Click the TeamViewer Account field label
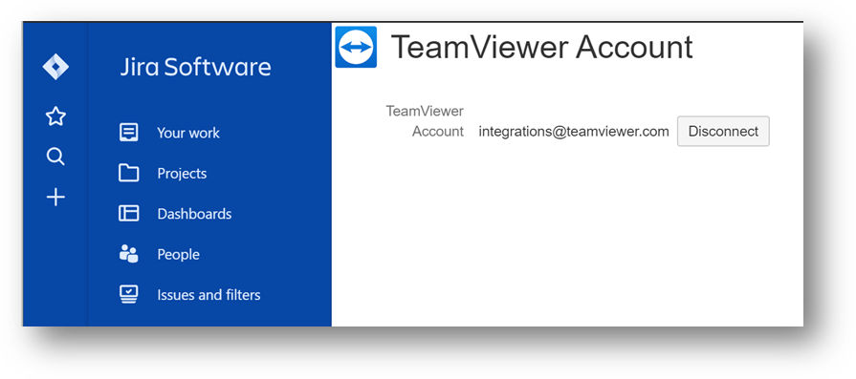856x379 pixels. point(425,121)
